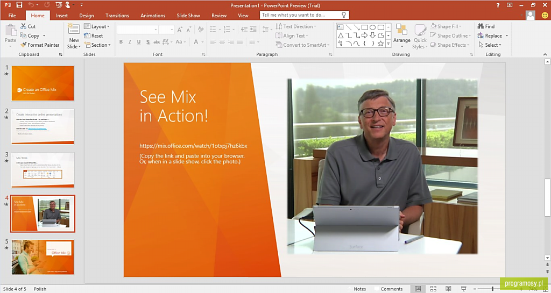
Task: Open Comments pane from status bar
Action: point(388,289)
